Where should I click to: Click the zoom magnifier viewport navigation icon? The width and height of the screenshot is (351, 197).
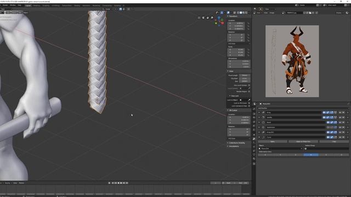[212, 18]
